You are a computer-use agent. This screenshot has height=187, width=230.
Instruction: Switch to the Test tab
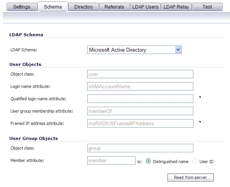[207, 7]
